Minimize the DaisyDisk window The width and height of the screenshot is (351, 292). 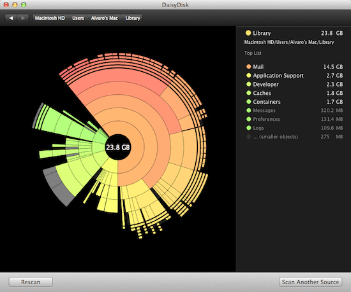15,4
